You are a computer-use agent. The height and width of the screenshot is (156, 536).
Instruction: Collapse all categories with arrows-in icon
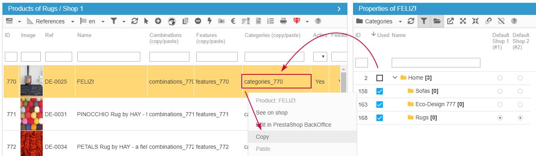[475, 21]
